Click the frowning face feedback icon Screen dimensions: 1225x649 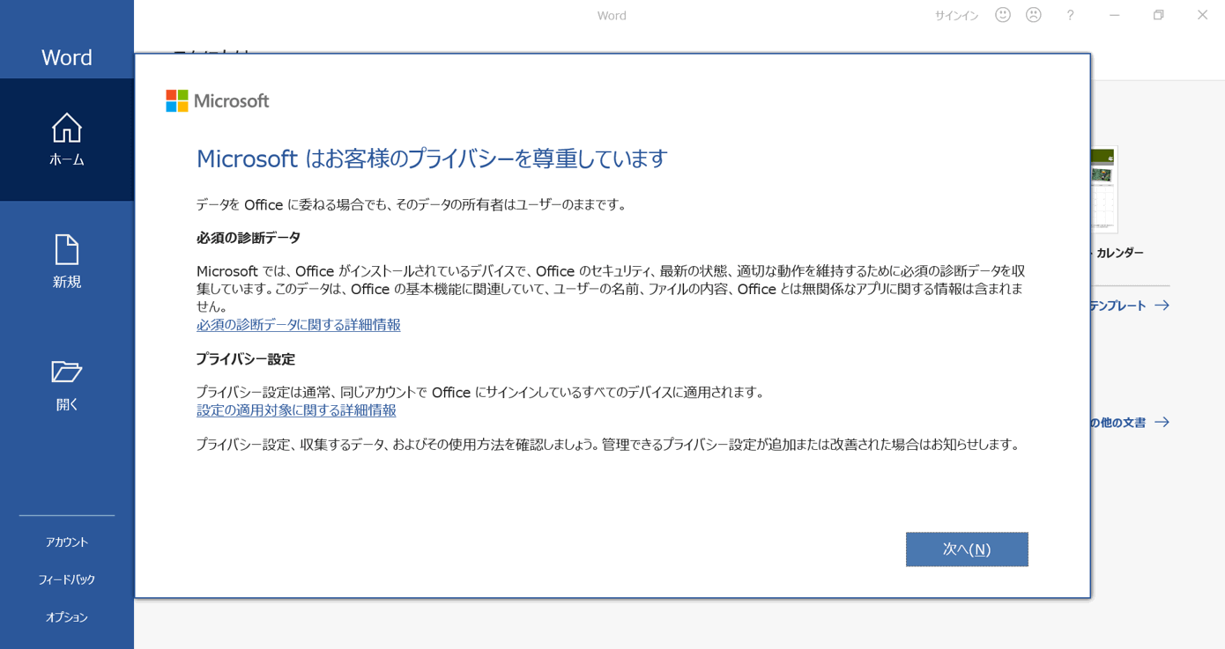point(1034,15)
